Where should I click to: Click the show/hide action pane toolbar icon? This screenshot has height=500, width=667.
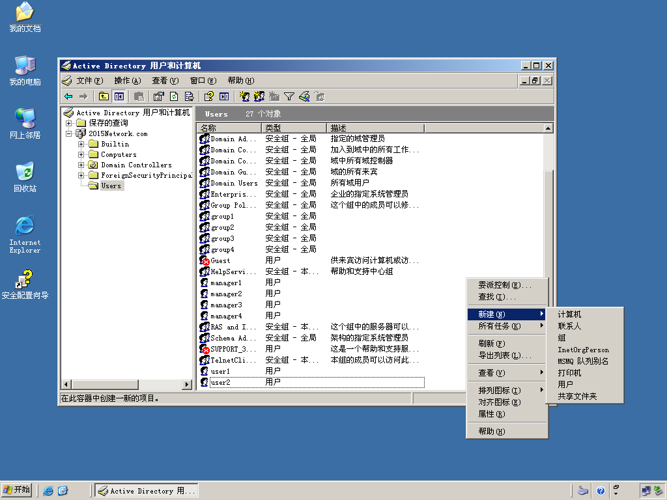coord(224,96)
